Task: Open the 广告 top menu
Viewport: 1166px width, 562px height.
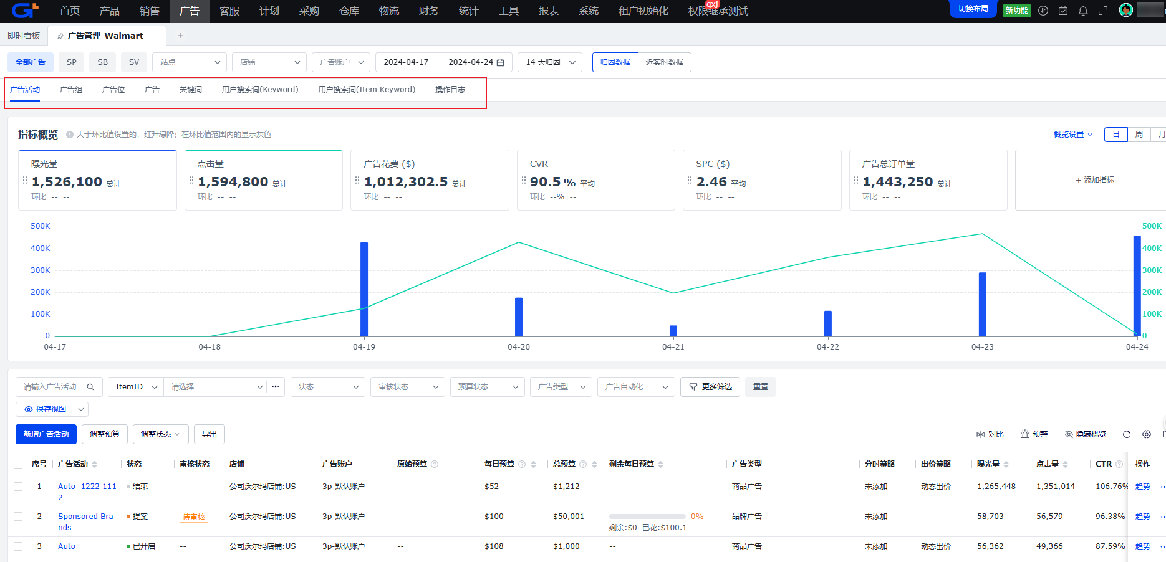Action: (190, 11)
